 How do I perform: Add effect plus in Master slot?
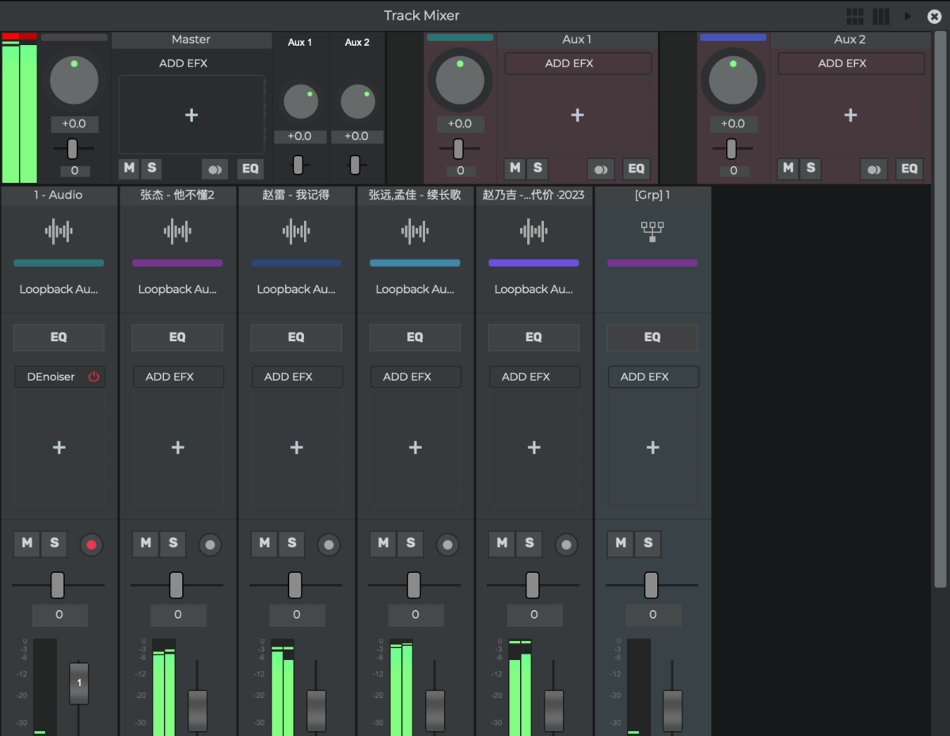click(192, 115)
